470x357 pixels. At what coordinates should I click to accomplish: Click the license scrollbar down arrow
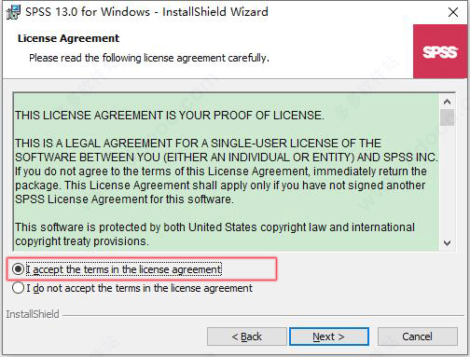(447, 242)
